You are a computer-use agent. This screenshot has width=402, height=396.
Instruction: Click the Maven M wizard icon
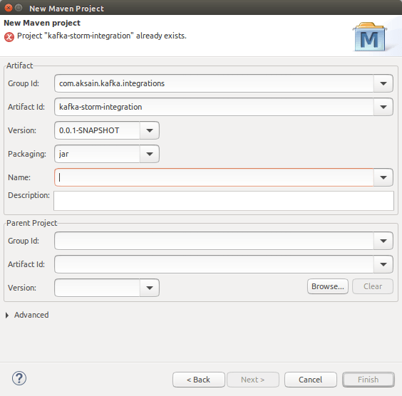(x=370, y=37)
